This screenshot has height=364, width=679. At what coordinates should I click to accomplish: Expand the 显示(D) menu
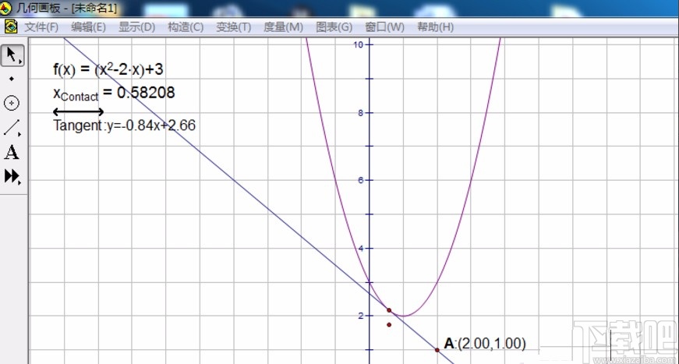pyautogui.click(x=136, y=27)
